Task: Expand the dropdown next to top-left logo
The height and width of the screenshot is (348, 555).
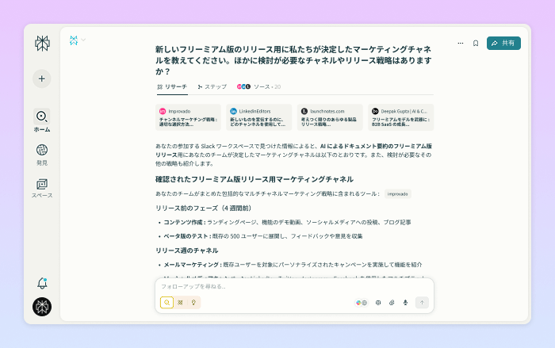Action: point(83,40)
